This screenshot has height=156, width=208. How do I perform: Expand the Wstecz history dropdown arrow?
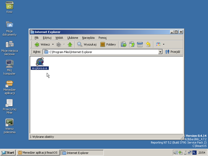coord(53,44)
